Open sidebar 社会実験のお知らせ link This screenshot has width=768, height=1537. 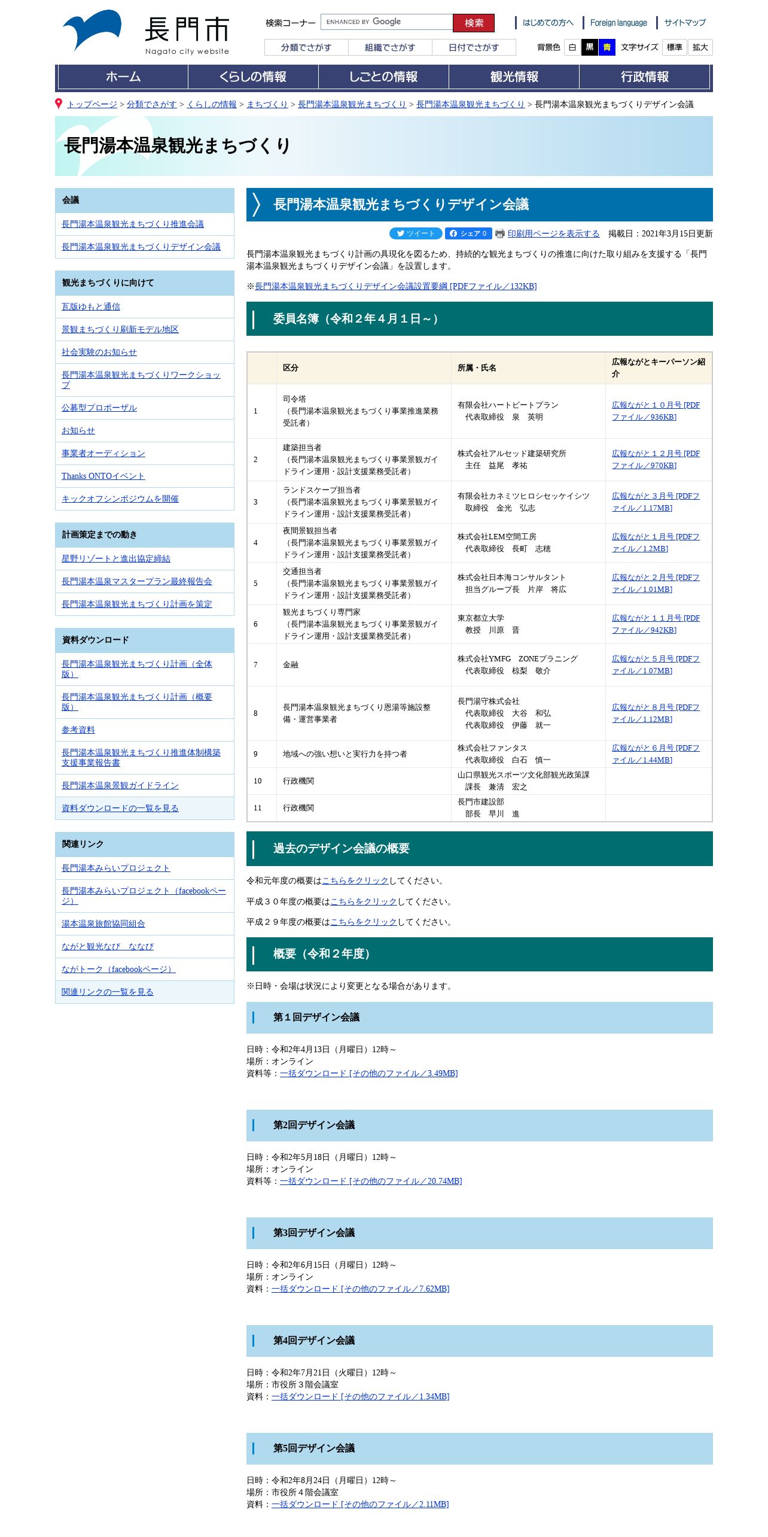[99, 352]
